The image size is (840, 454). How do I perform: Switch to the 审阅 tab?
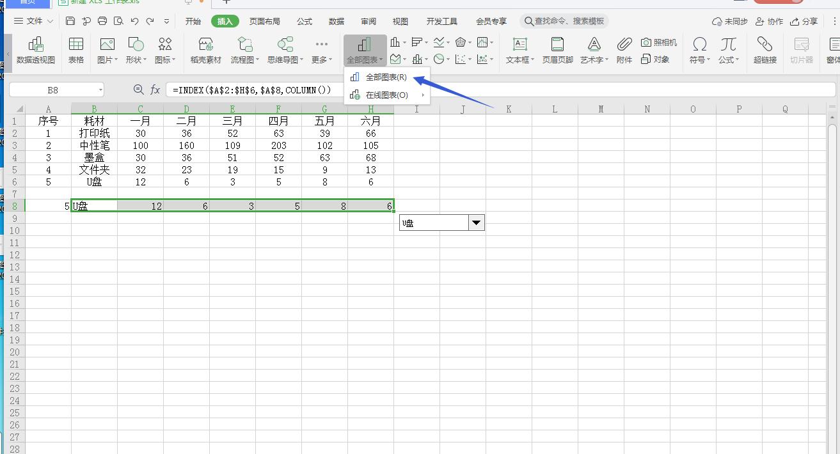[x=368, y=21]
